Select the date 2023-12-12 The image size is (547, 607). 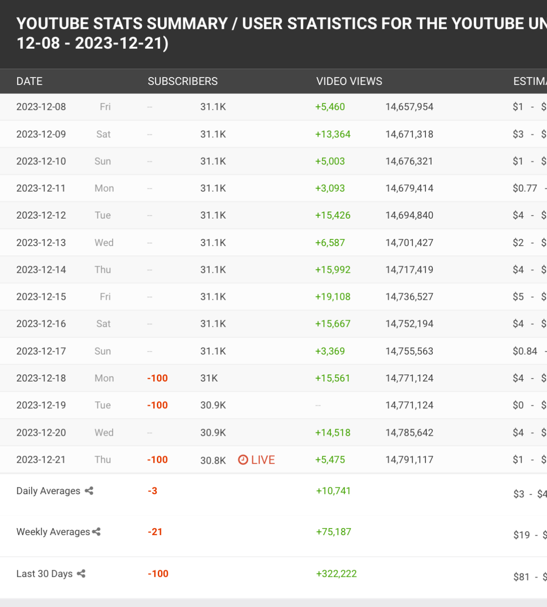coord(41,215)
